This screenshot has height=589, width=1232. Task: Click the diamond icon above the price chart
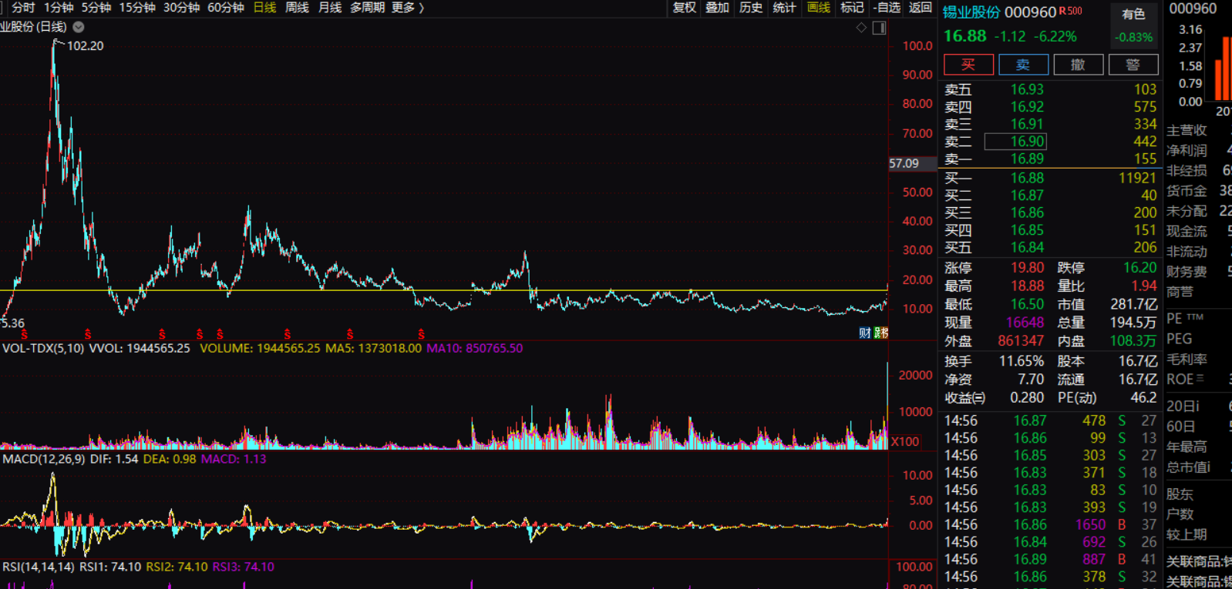pos(861,28)
